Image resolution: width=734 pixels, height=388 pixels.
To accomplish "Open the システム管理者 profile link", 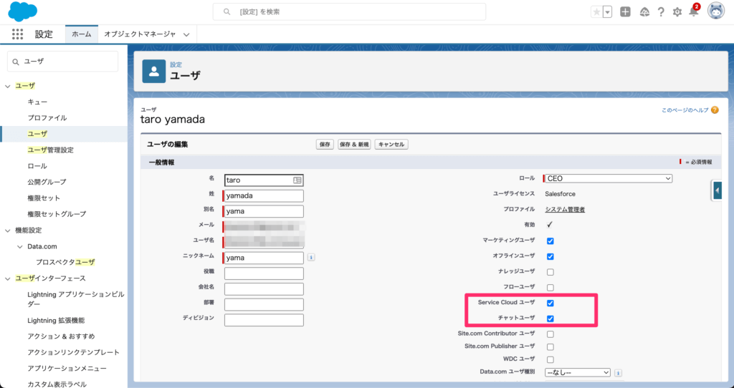I will pyautogui.click(x=565, y=210).
